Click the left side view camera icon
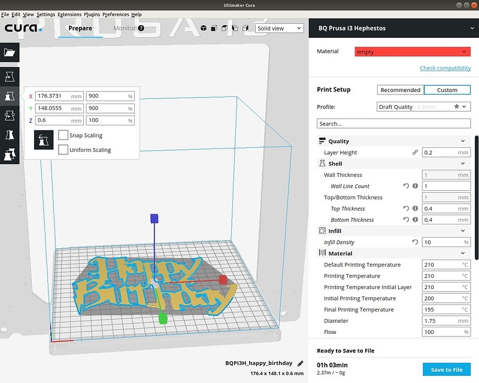Screen dimensions: 479x383 [x=235, y=28]
